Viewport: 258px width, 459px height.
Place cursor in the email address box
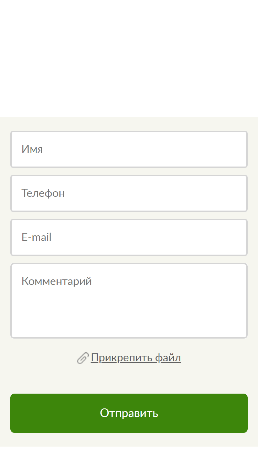click(129, 237)
